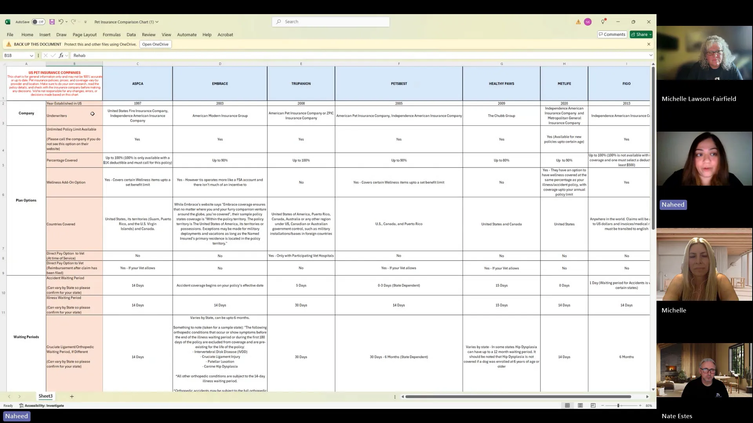Open the Share button dropdown arrow
Image resolution: width=753 pixels, height=423 pixels.
(650, 34)
